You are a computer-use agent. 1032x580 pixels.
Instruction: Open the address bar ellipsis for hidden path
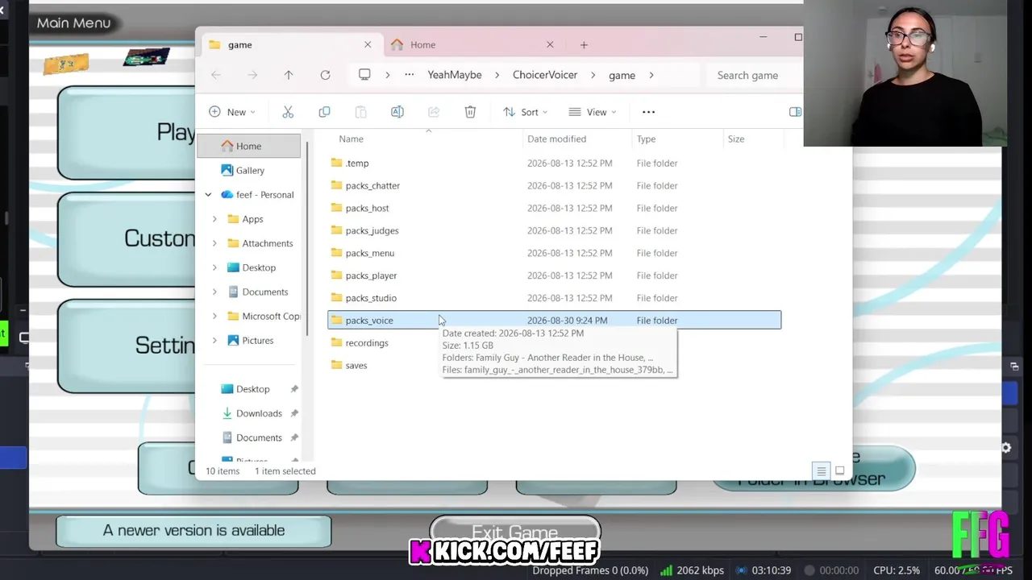click(x=410, y=75)
